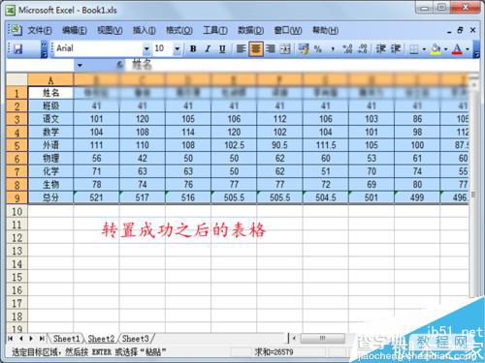
Task: Align text right
Action: pos(271,49)
